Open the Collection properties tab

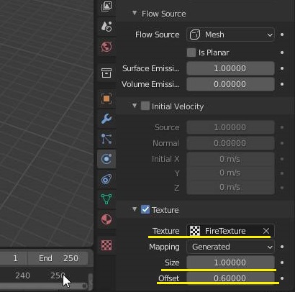pyautogui.click(x=106, y=73)
